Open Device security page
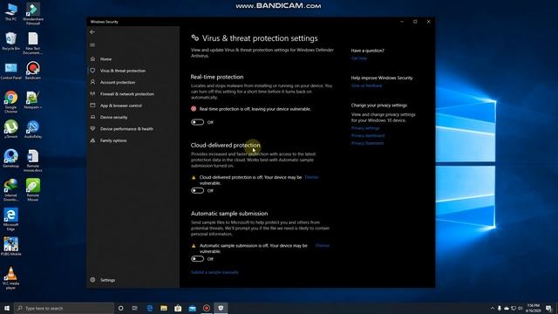Screen dimensions: 558x314 113,117
